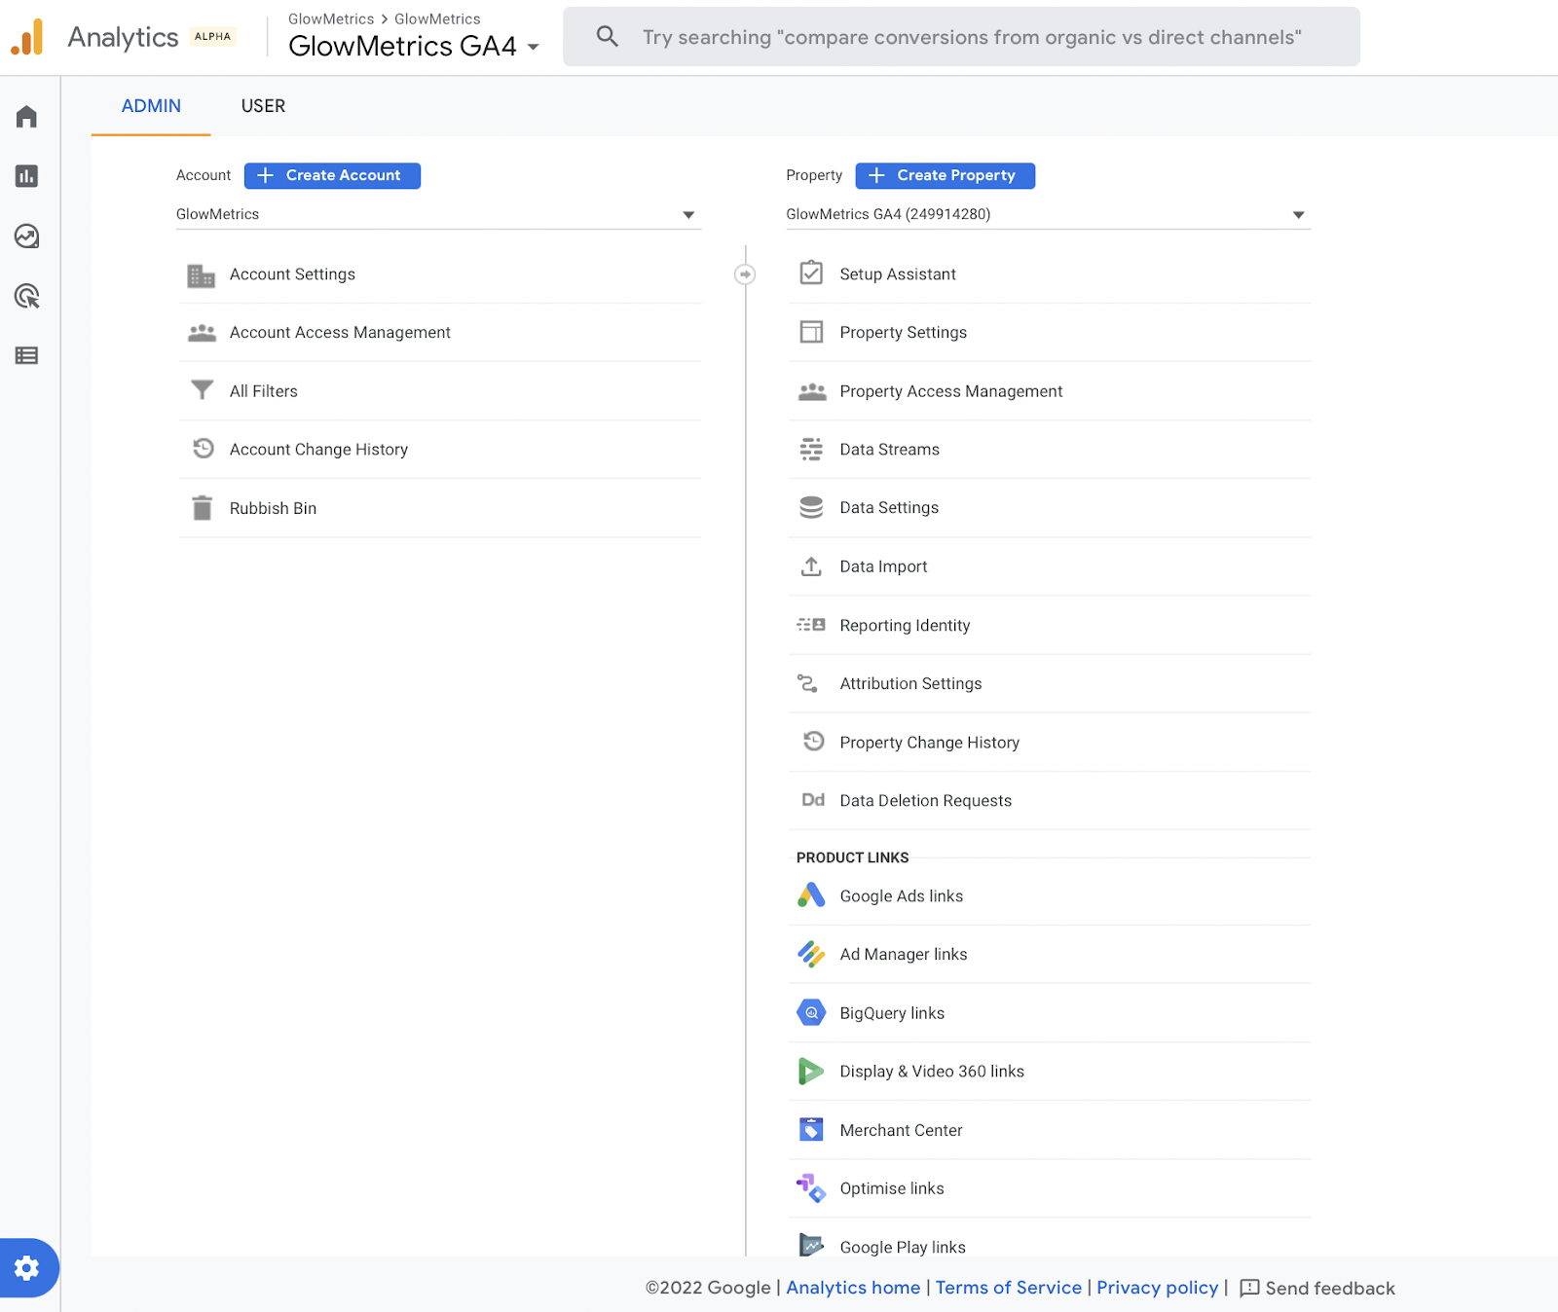Screen dimensions: 1558x1312
Task: Collapse the account column arrow toggle
Action: (x=745, y=274)
